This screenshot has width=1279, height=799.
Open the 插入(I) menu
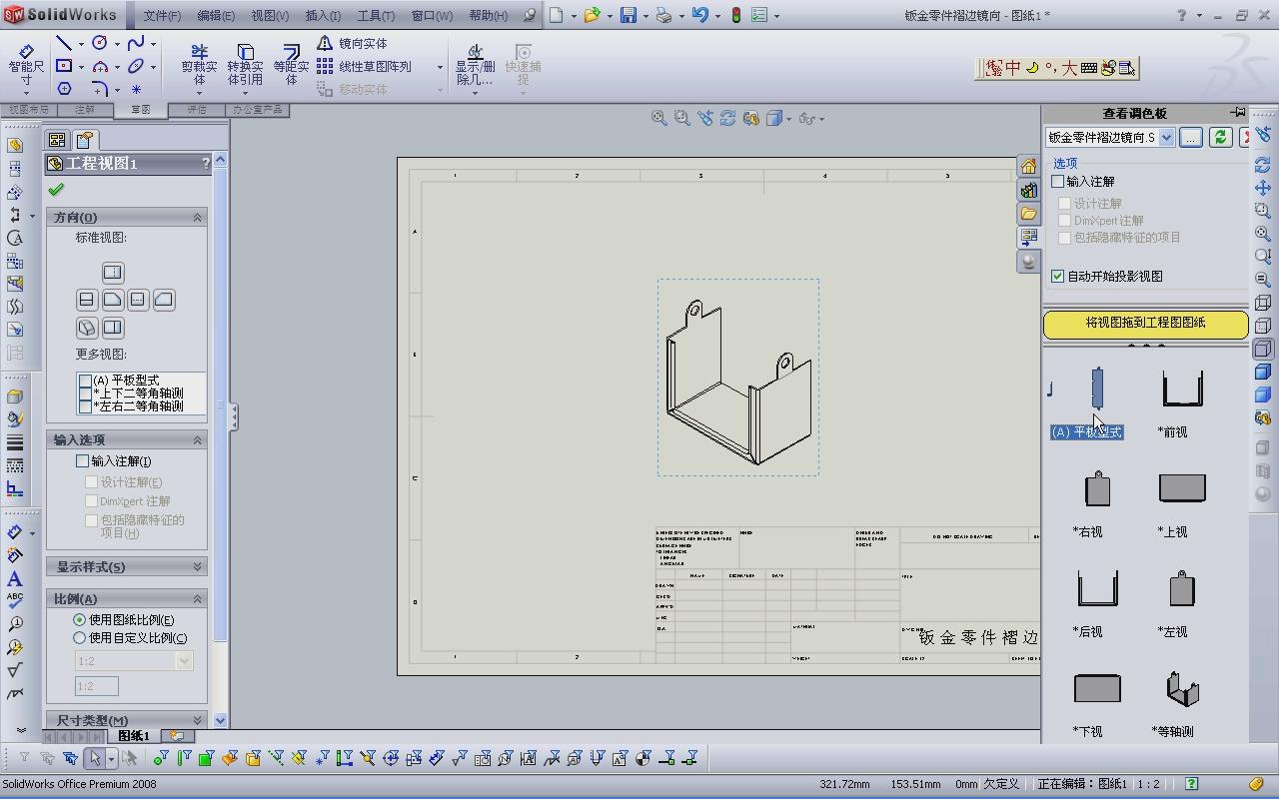tap(323, 16)
